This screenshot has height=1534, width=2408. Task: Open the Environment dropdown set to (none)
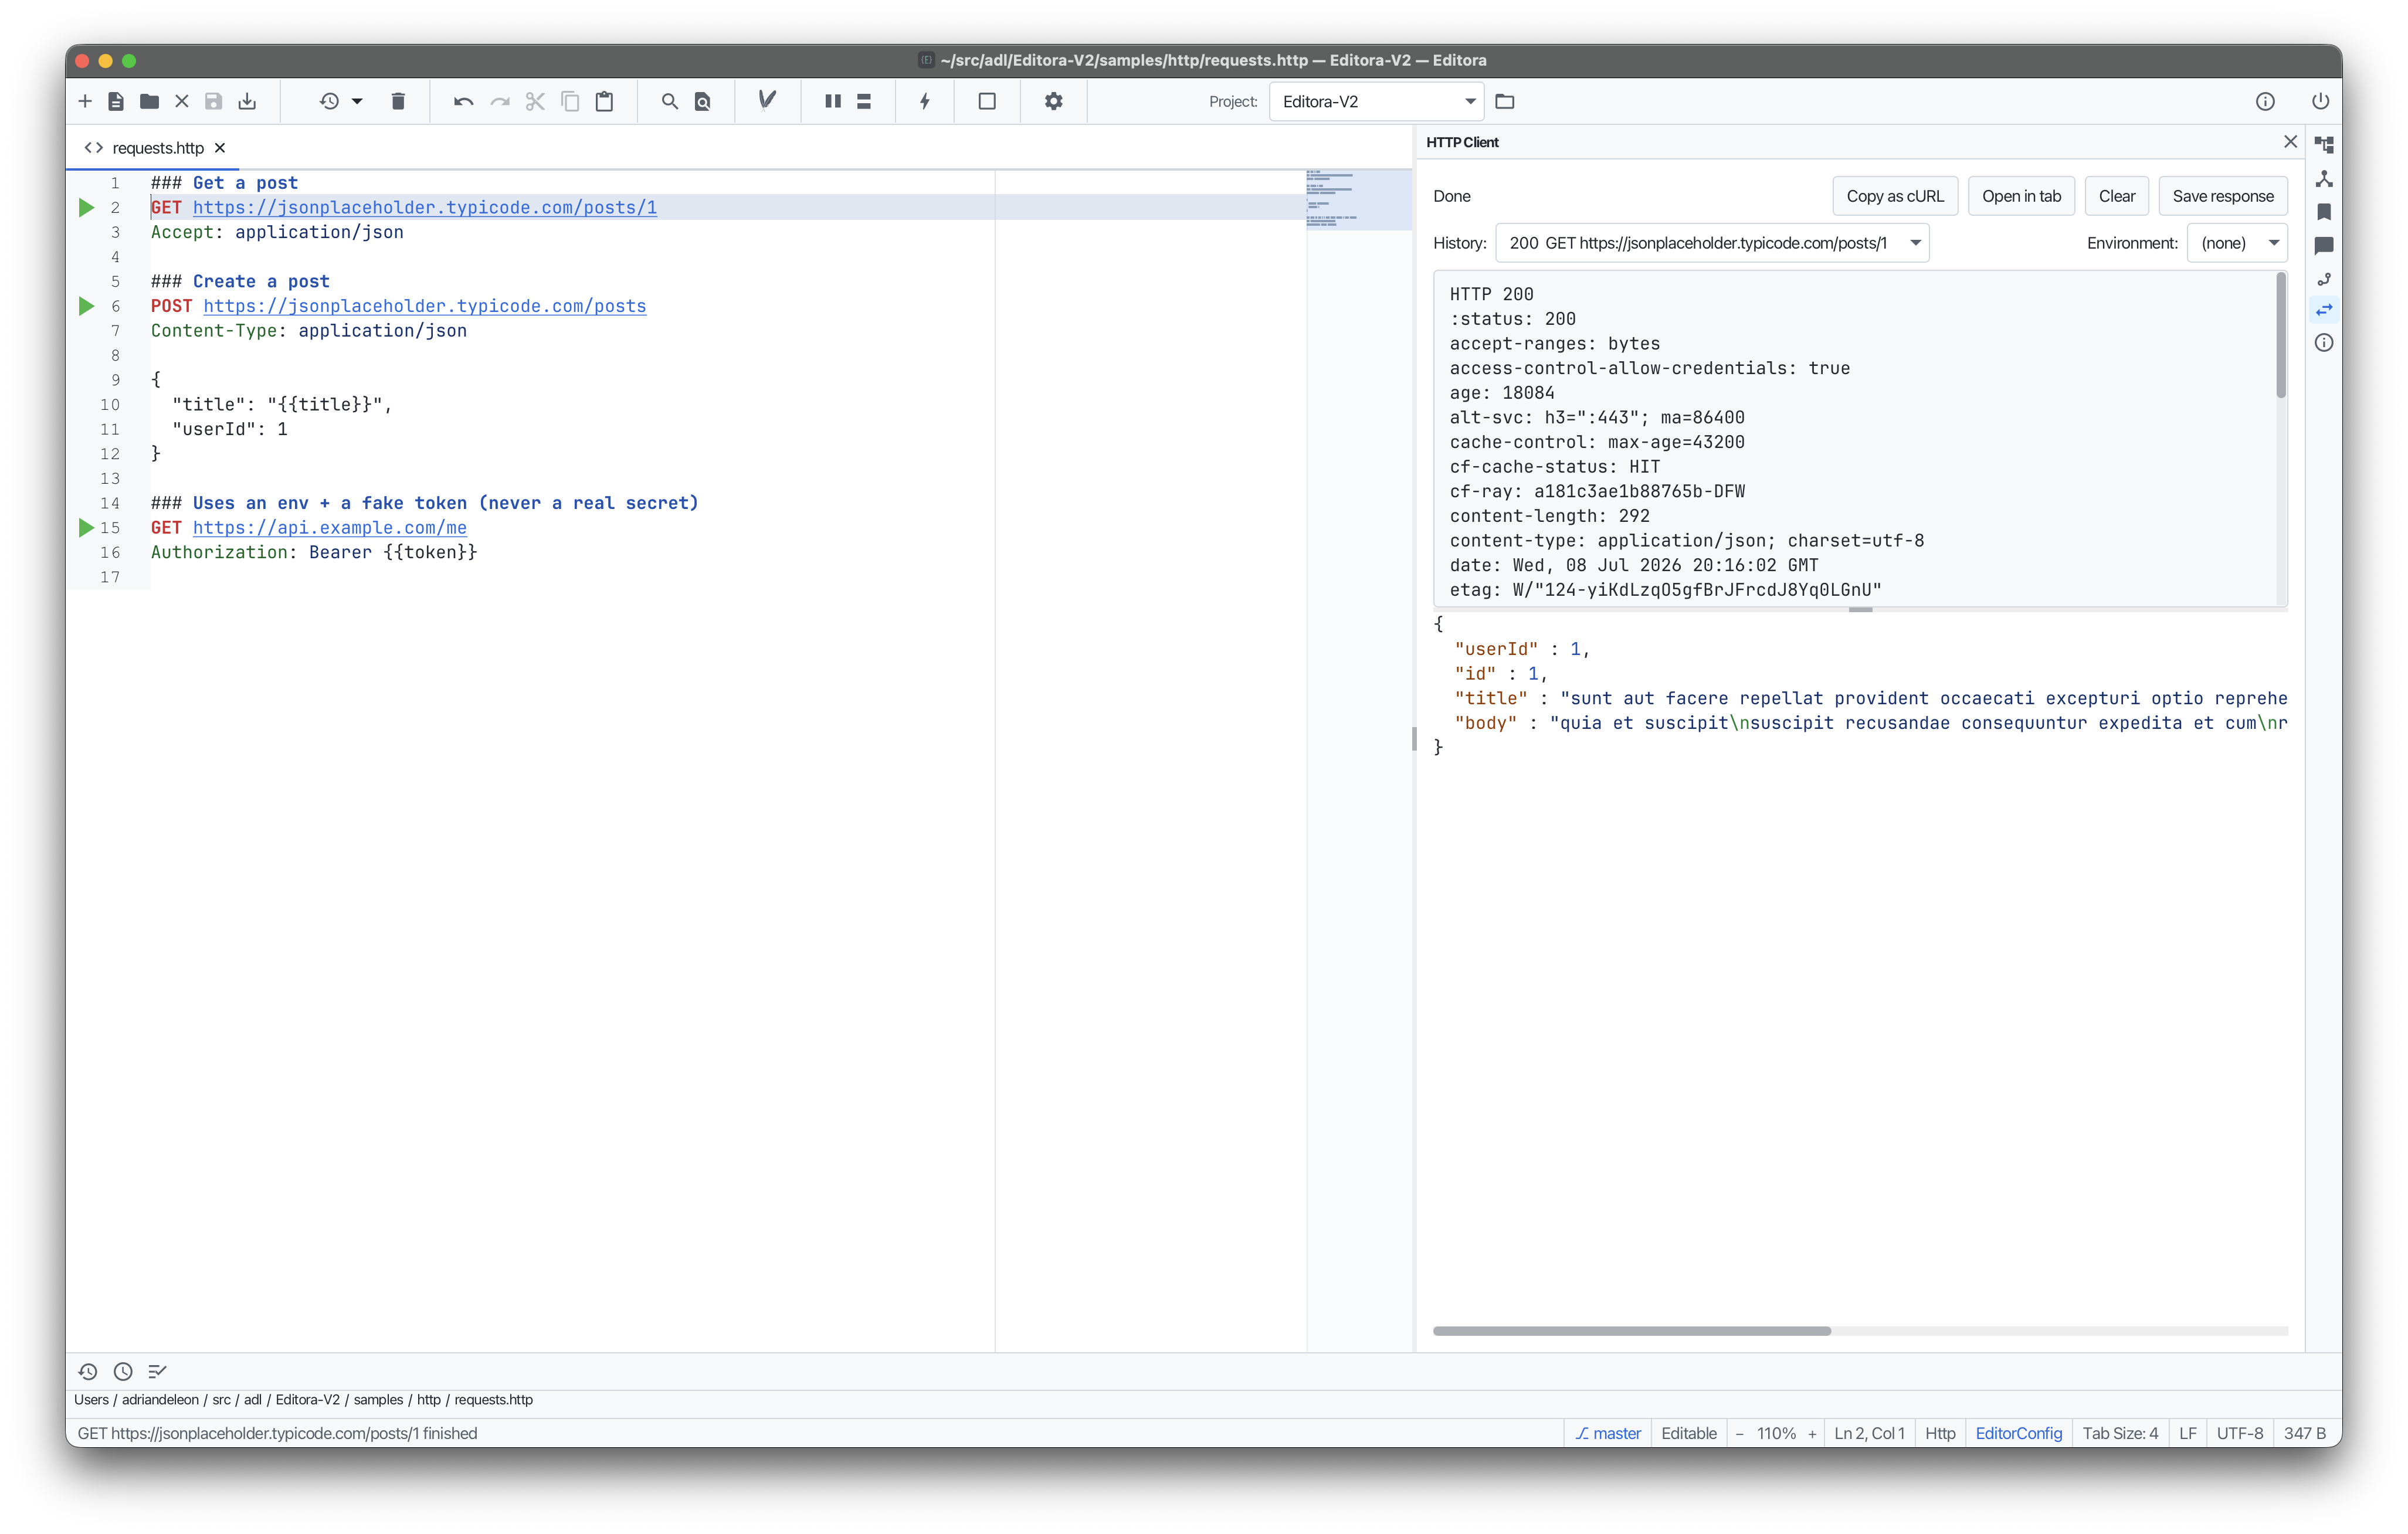click(x=2237, y=243)
